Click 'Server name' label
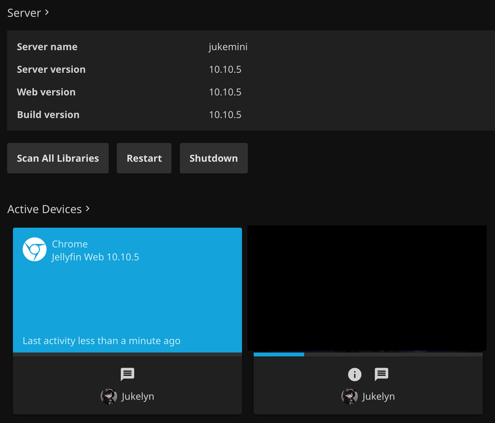This screenshot has height=423, width=495. (x=47, y=46)
